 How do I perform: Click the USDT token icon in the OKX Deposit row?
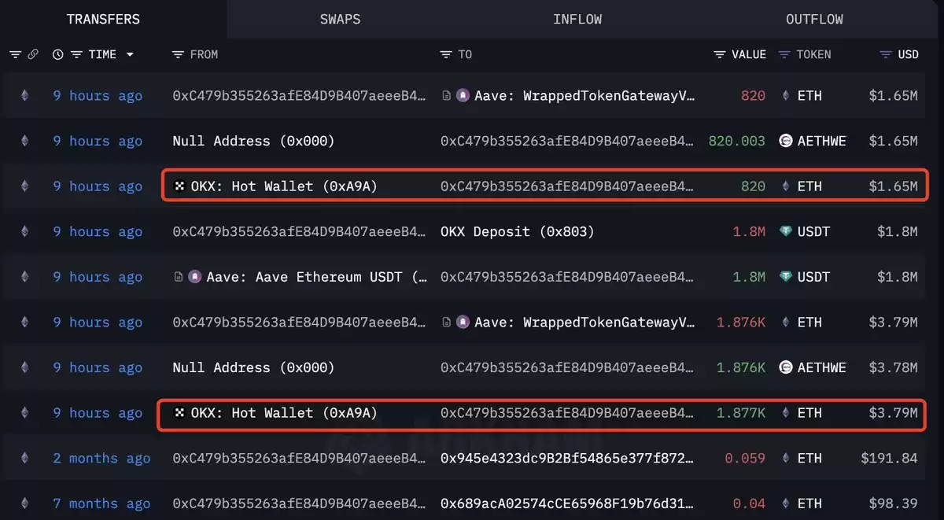[785, 232]
